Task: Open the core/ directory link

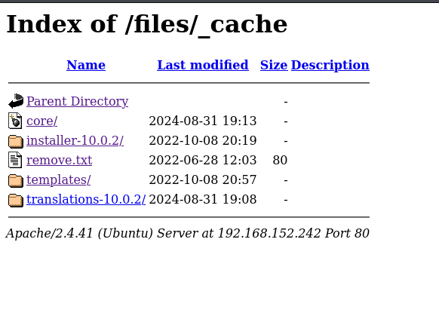Action: pyautogui.click(x=42, y=121)
